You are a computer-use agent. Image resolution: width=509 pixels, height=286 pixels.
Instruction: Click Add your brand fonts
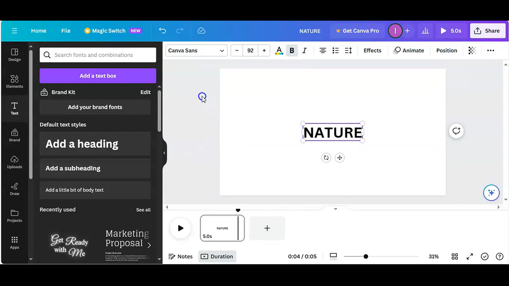point(95,107)
